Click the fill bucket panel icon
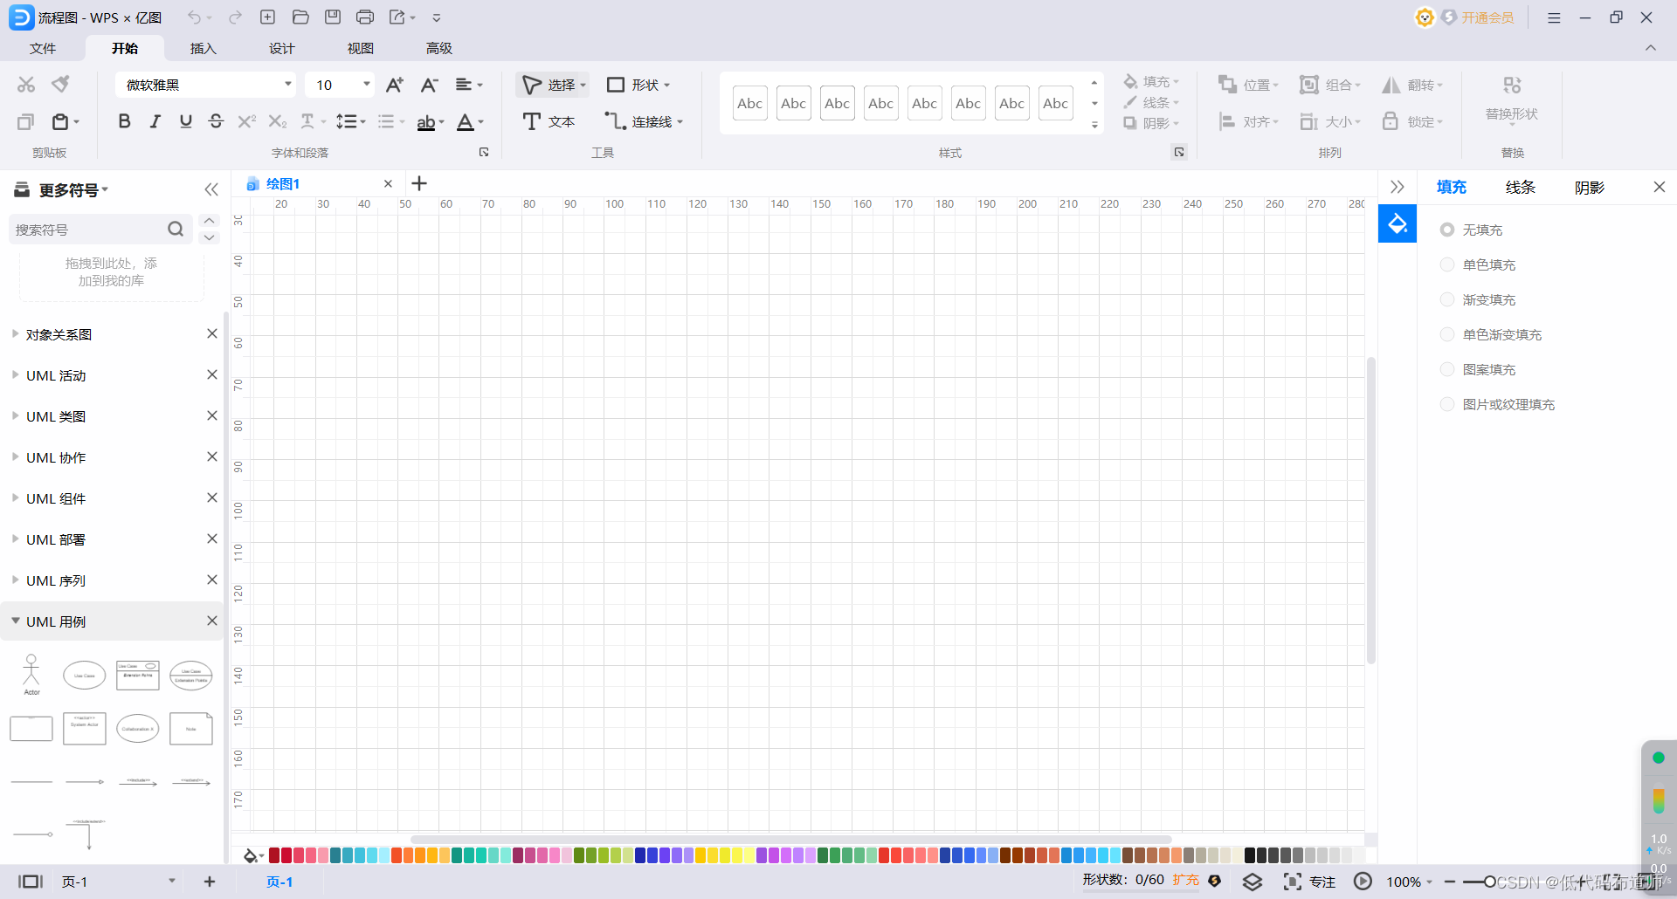Image resolution: width=1677 pixels, height=899 pixels. 1397,224
